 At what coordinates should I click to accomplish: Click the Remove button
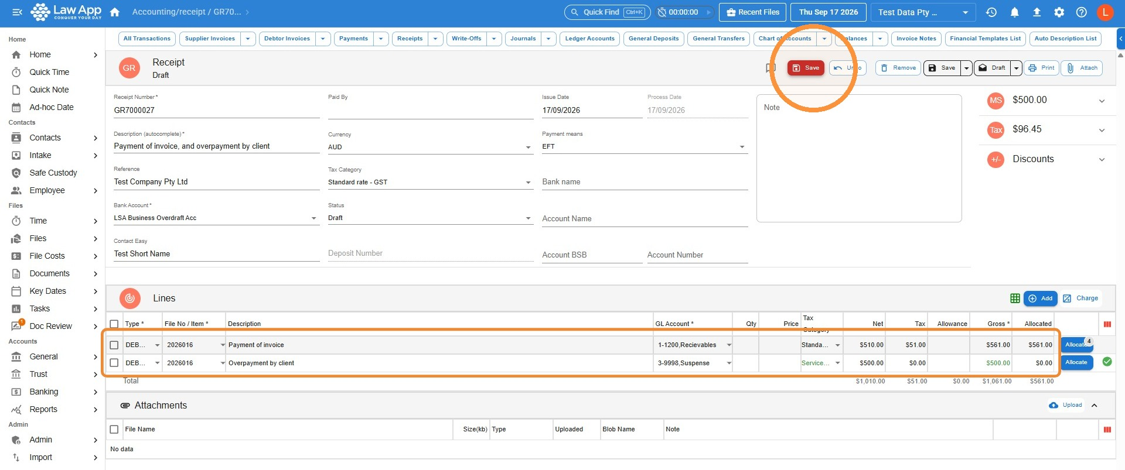[898, 68]
